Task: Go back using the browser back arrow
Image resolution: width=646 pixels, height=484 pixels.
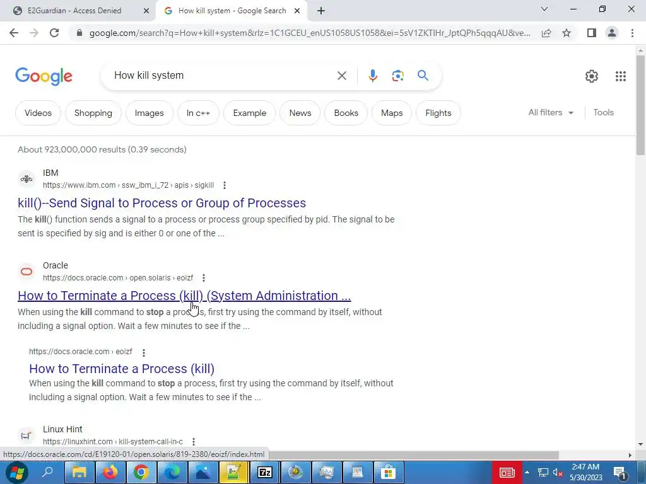Action: [14, 33]
